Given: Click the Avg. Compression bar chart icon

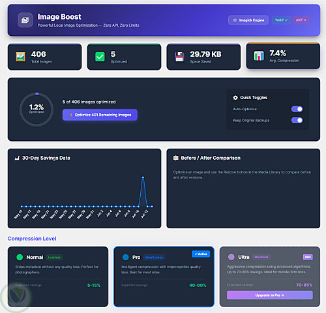Looking at the screenshot, I should 259,56.
